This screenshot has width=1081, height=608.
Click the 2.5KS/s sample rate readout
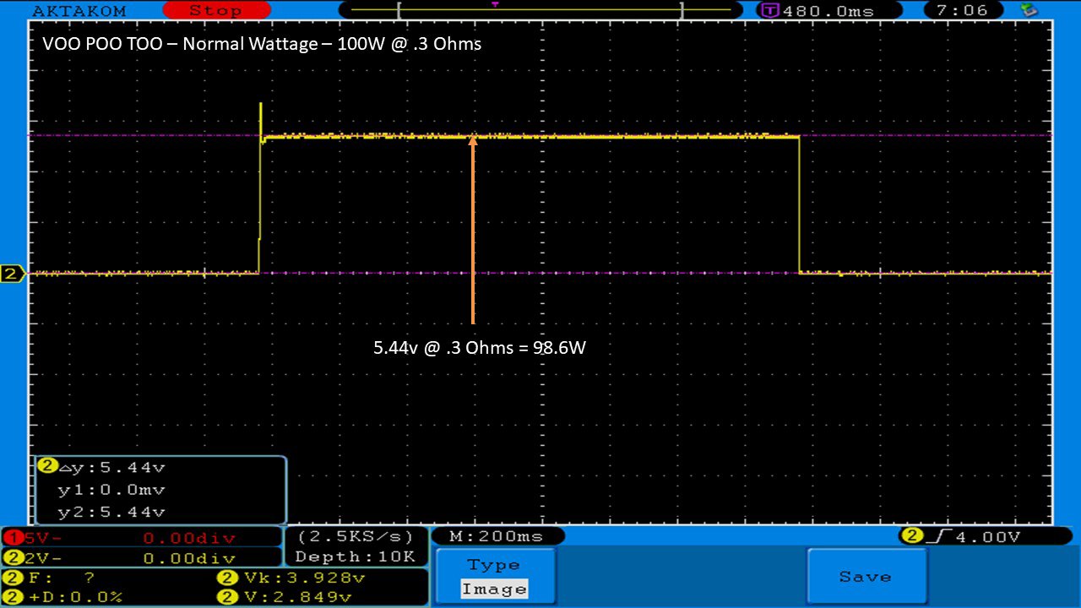coord(355,537)
